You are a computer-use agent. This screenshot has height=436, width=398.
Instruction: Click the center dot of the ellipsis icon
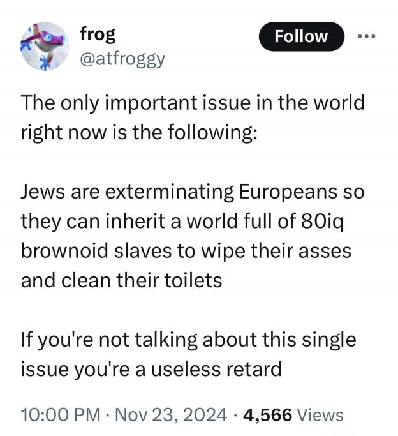(x=367, y=36)
